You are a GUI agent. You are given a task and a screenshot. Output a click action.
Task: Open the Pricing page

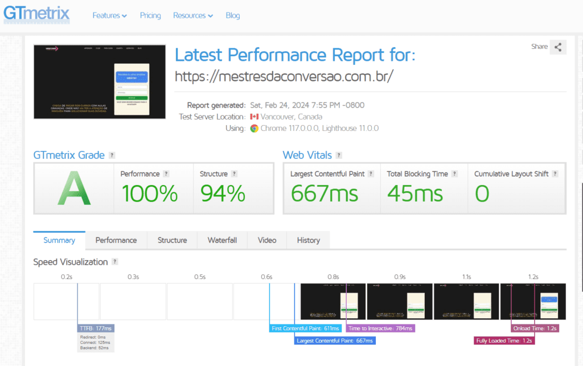(x=150, y=15)
